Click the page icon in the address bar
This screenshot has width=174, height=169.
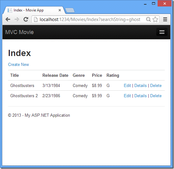36,19
